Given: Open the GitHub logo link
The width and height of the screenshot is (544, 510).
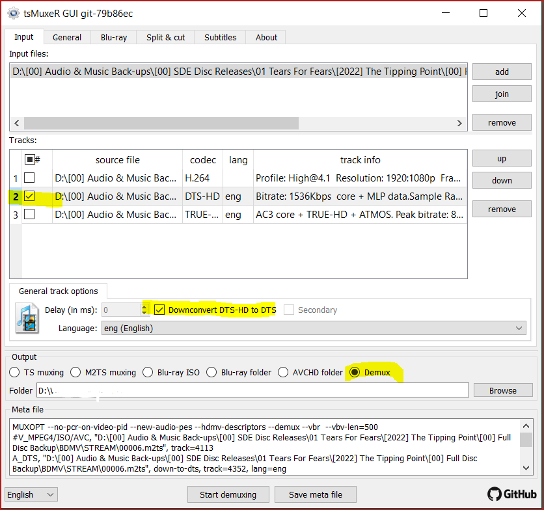Looking at the screenshot, I should (x=511, y=494).
